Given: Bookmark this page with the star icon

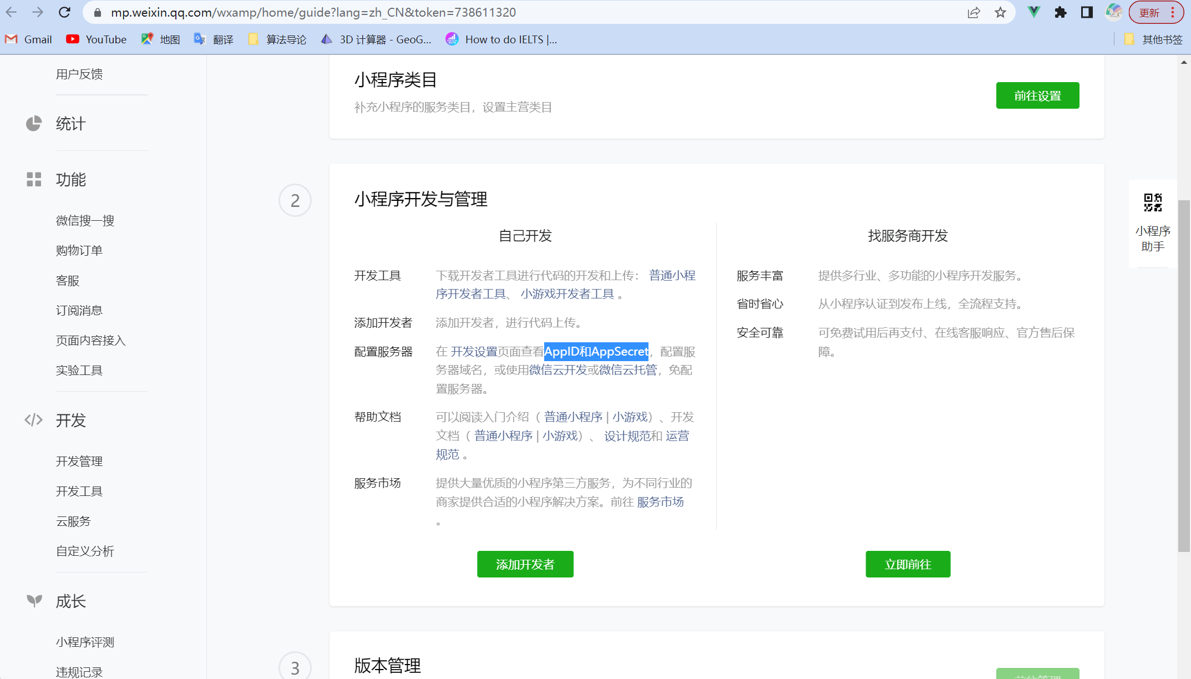Looking at the screenshot, I should tap(1000, 12).
